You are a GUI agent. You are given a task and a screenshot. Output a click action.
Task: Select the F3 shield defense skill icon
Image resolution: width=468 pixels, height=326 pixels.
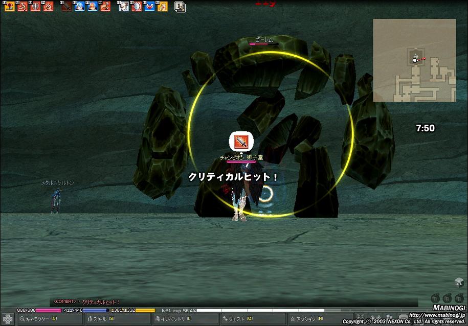click(35, 7)
